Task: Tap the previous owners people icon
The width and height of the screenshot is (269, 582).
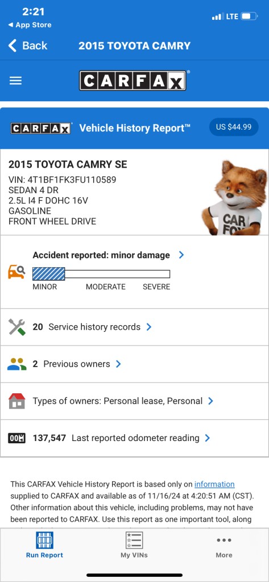Action: tap(16, 364)
